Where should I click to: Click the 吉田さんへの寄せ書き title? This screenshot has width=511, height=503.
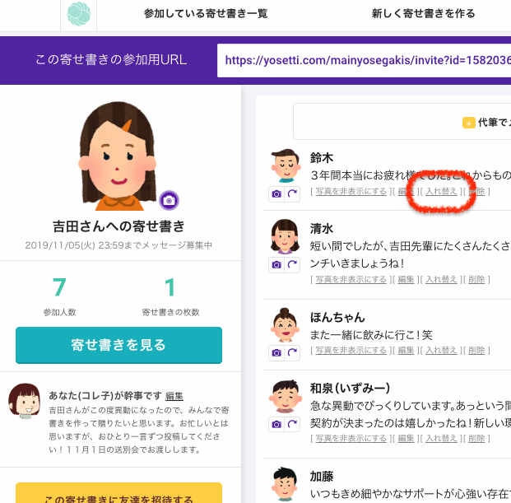tap(118, 226)
